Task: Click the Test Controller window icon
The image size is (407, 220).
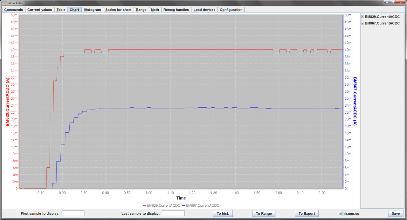Action: [3, 3]
